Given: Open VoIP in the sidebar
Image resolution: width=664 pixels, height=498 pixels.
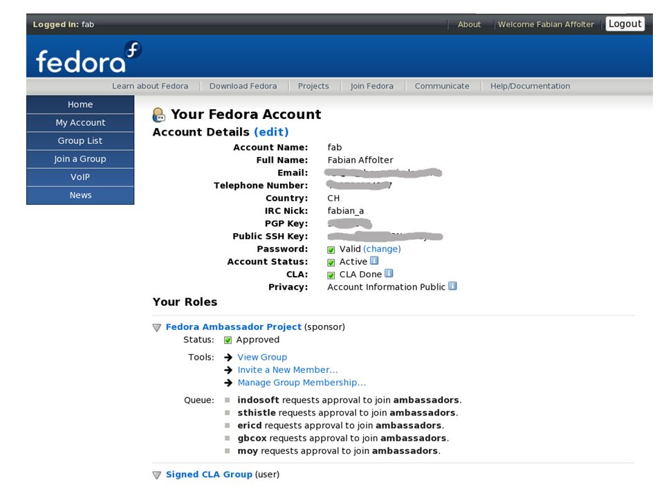Looking at the screenshot, I should pyautogui.click(x=80, y=177).
